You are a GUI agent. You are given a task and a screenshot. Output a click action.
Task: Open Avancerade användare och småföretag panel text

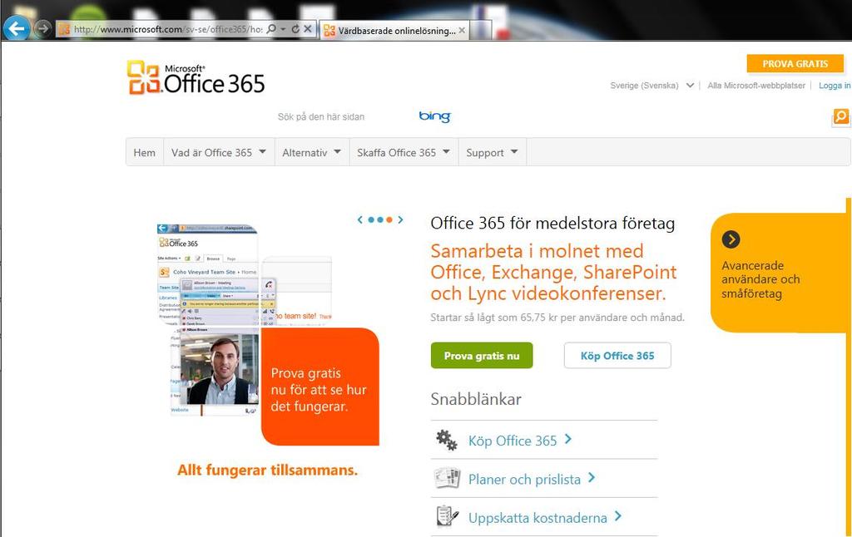click(x=760, y=279)
